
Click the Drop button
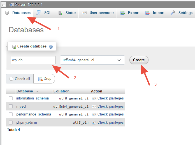tap(45, 79)
